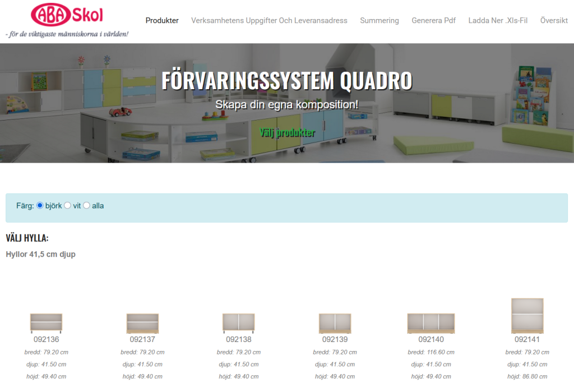Open the Produkter menu item

pos(162,21)
